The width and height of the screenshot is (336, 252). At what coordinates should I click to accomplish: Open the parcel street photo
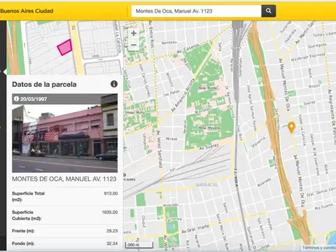64,133
